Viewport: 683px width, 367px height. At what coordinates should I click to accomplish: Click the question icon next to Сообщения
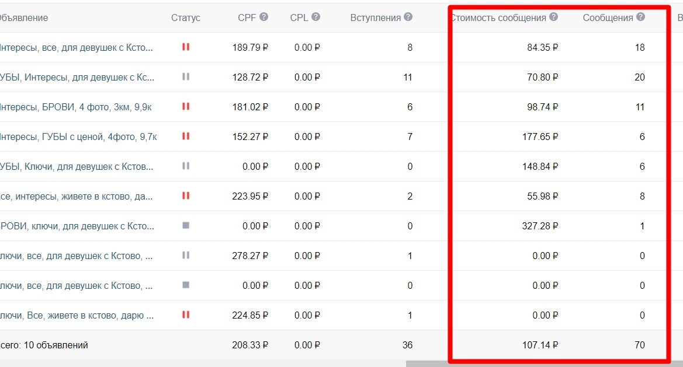click(x=640, y=17)
